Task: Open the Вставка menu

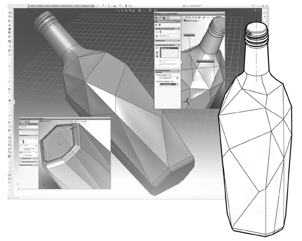Action: coord(55,6)
